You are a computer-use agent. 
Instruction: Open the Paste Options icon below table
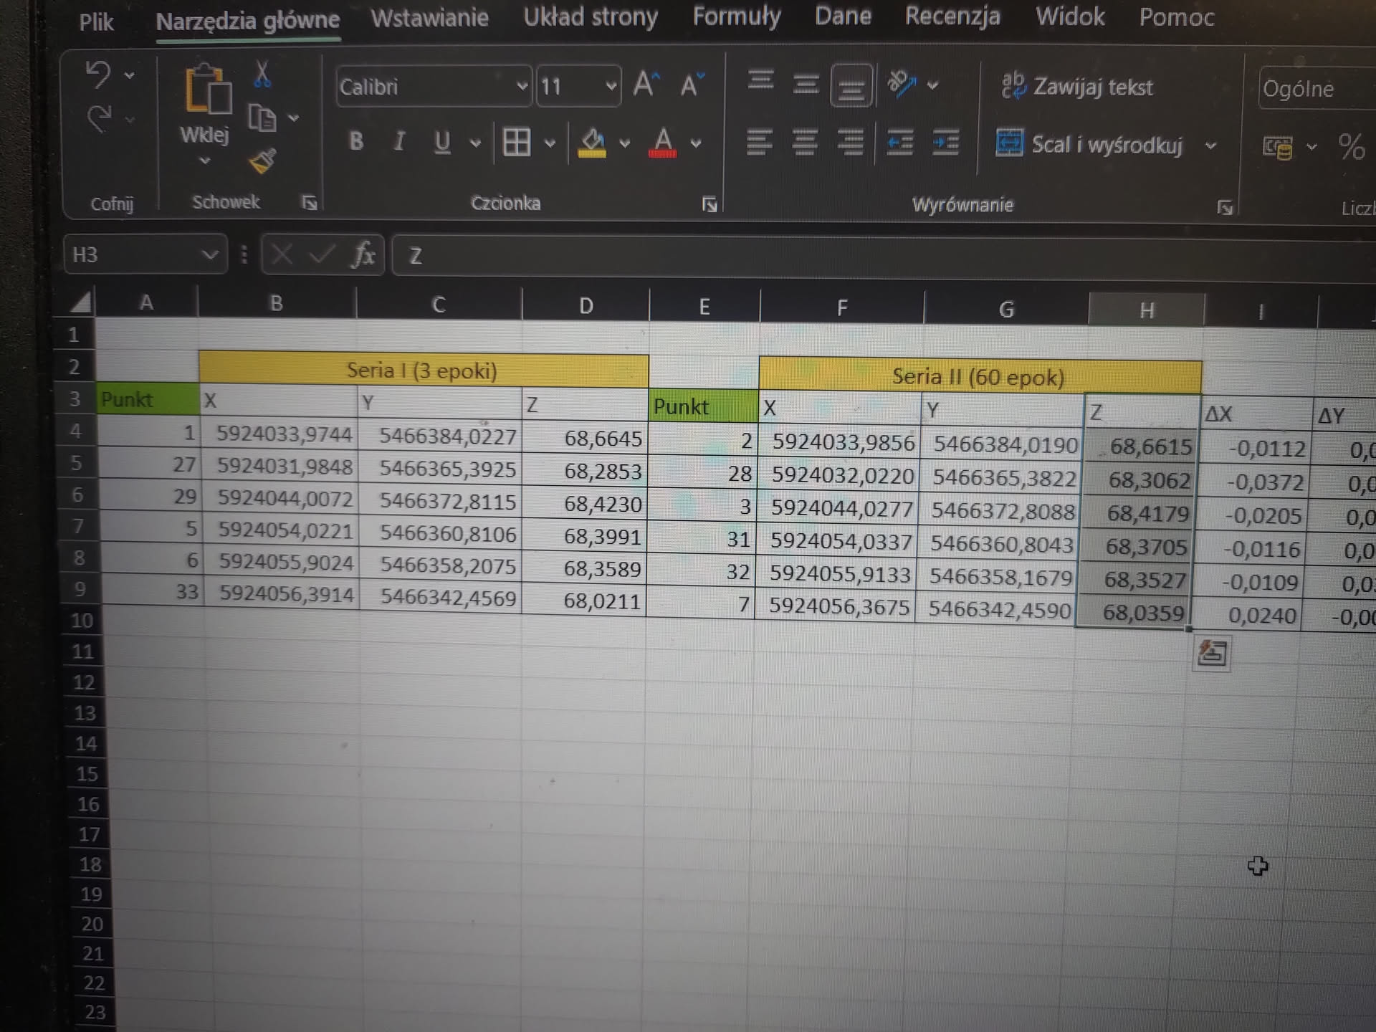point(1211,653)
